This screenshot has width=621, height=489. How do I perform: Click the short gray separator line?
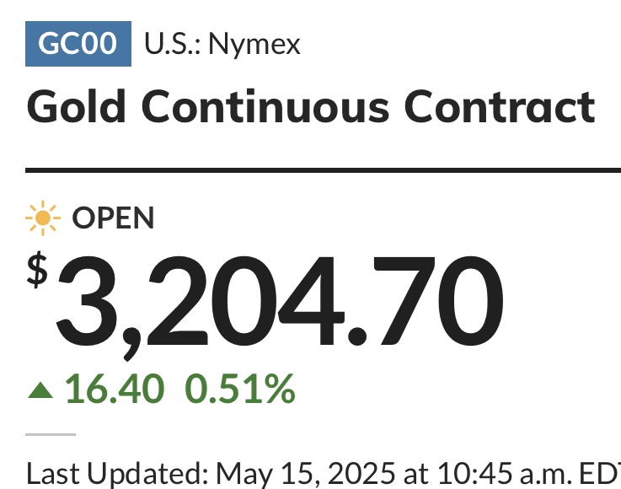51,435
